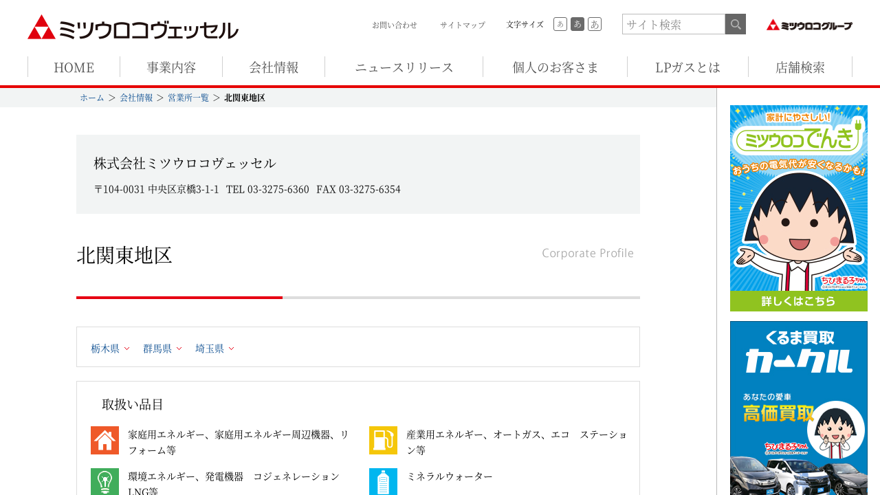Select large font size button
880x495 pixels.
click(x=595, y=24)
